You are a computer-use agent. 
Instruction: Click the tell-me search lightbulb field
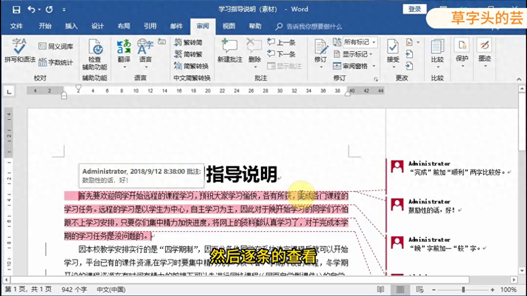click(309, 26)
